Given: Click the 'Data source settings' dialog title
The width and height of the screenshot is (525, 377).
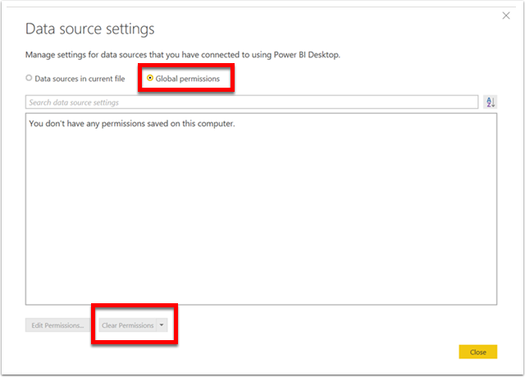Looking at the screenshot, I should click(89, 29).
